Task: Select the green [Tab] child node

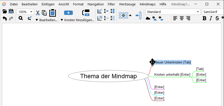Action: [x=200, y=69]
